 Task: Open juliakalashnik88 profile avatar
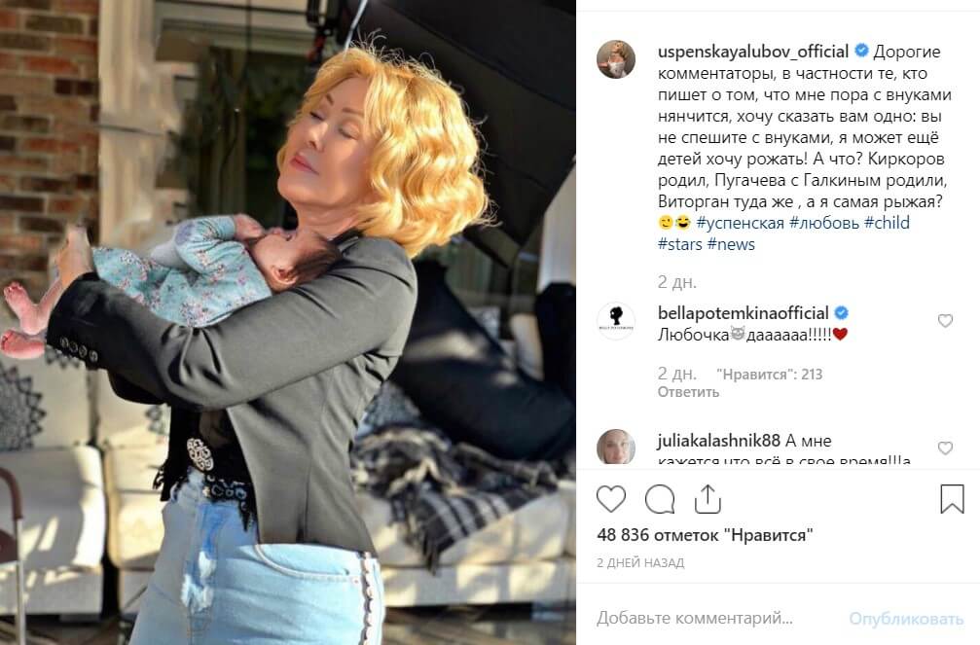click(x=616, y=447)
